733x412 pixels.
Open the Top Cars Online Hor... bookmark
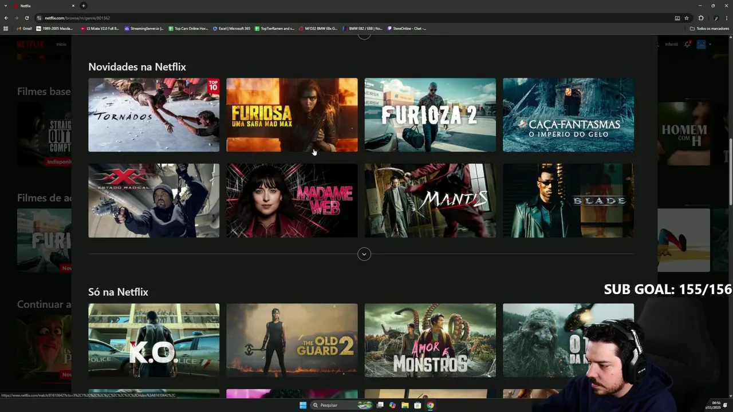click(x=188, y=28)
